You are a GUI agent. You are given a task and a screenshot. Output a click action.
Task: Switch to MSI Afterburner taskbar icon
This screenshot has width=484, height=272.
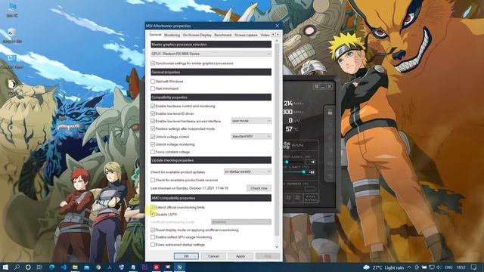(179, 267)
